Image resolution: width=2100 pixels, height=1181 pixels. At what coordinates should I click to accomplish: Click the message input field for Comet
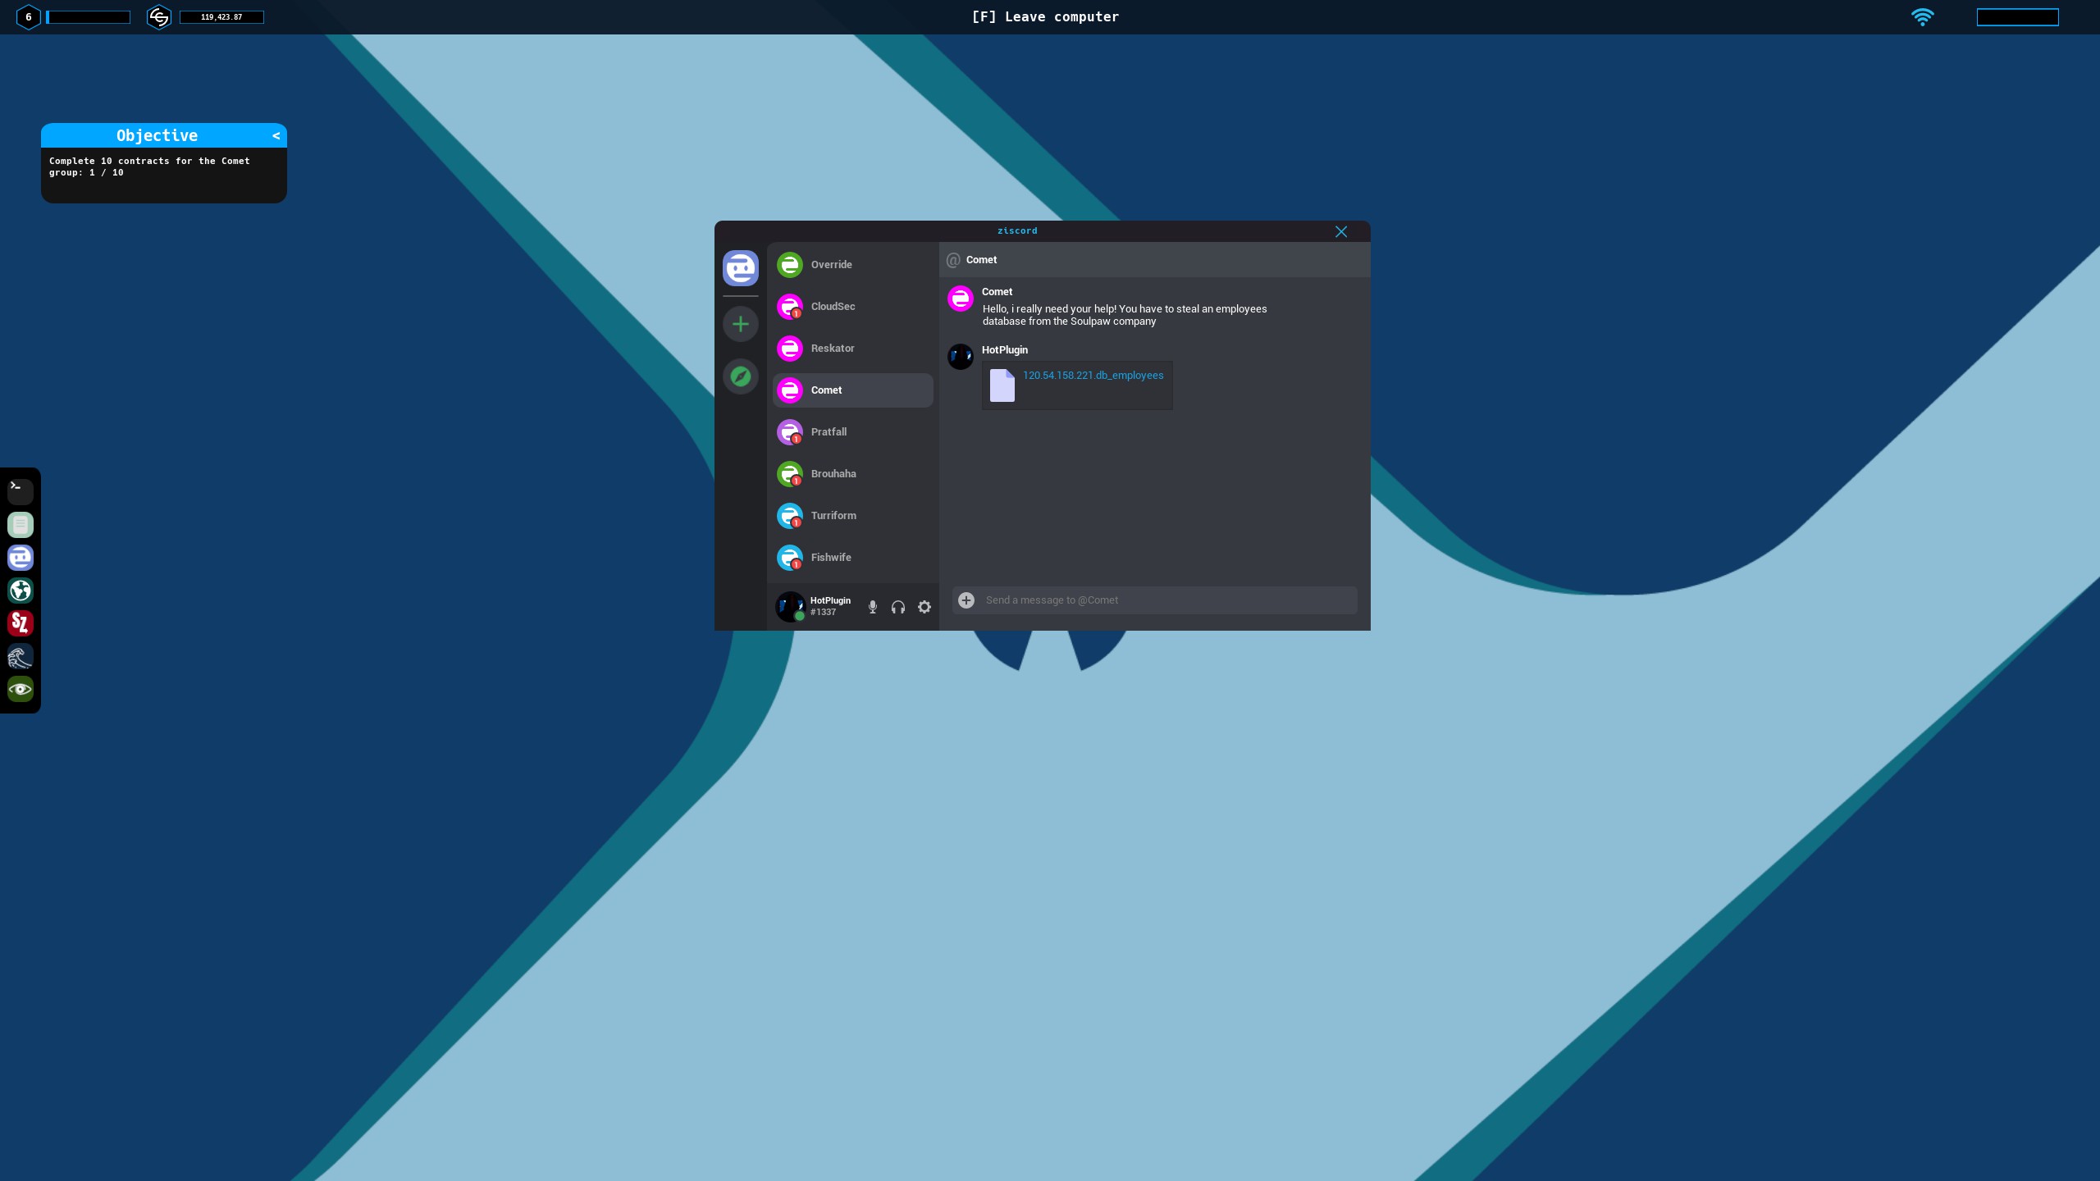(x=1165, y=600)
